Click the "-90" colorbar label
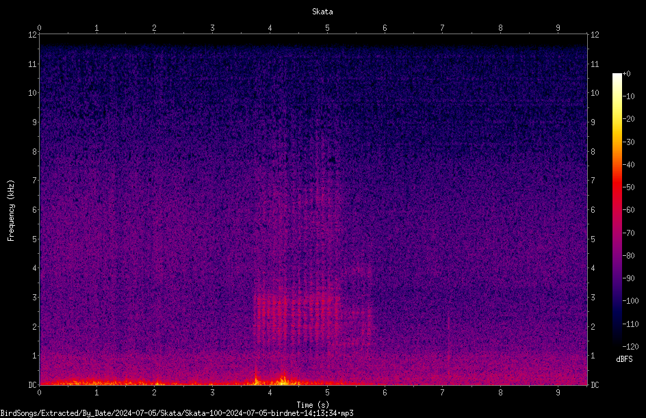Screen dimensions: 646x418 pos(628,278)
